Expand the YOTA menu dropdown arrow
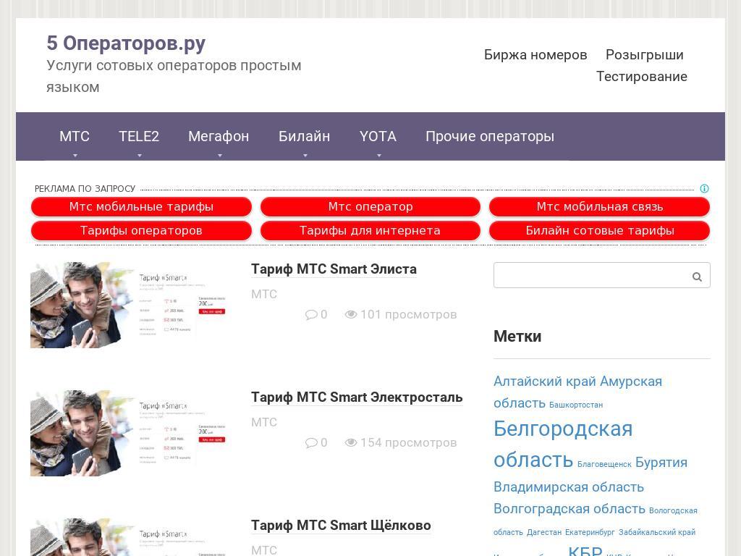This screenshot has height=556, width=741. (x=378, y=155)
